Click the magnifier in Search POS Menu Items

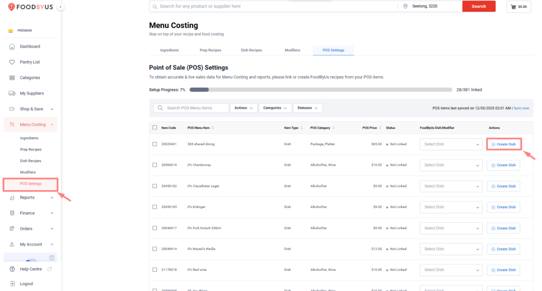pyautogui.click(x=160, y=108)
